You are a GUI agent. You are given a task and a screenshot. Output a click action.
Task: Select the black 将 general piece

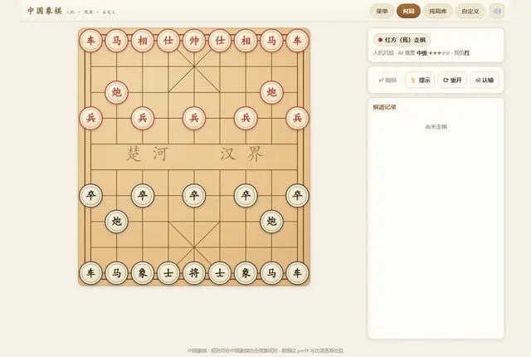(x=194, y=273)
